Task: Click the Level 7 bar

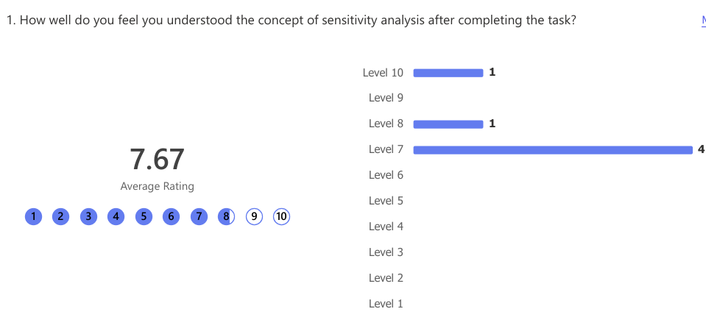Action: 553,150
